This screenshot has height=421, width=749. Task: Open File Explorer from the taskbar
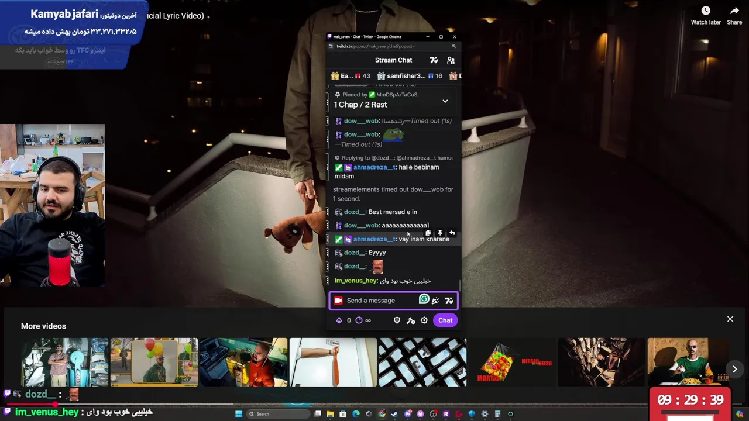330,414
